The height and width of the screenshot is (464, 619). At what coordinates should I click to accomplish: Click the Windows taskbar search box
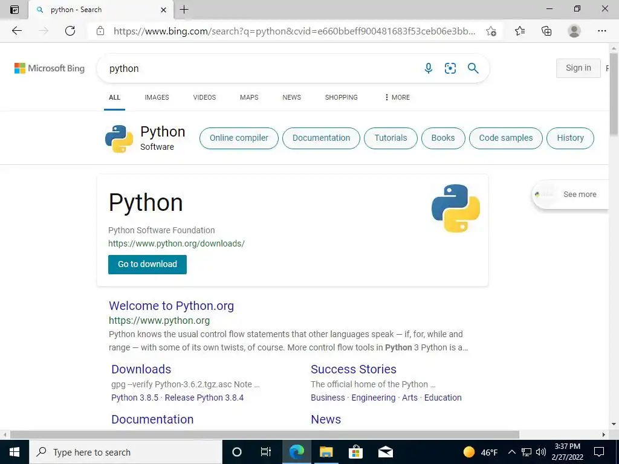[126, 452]
